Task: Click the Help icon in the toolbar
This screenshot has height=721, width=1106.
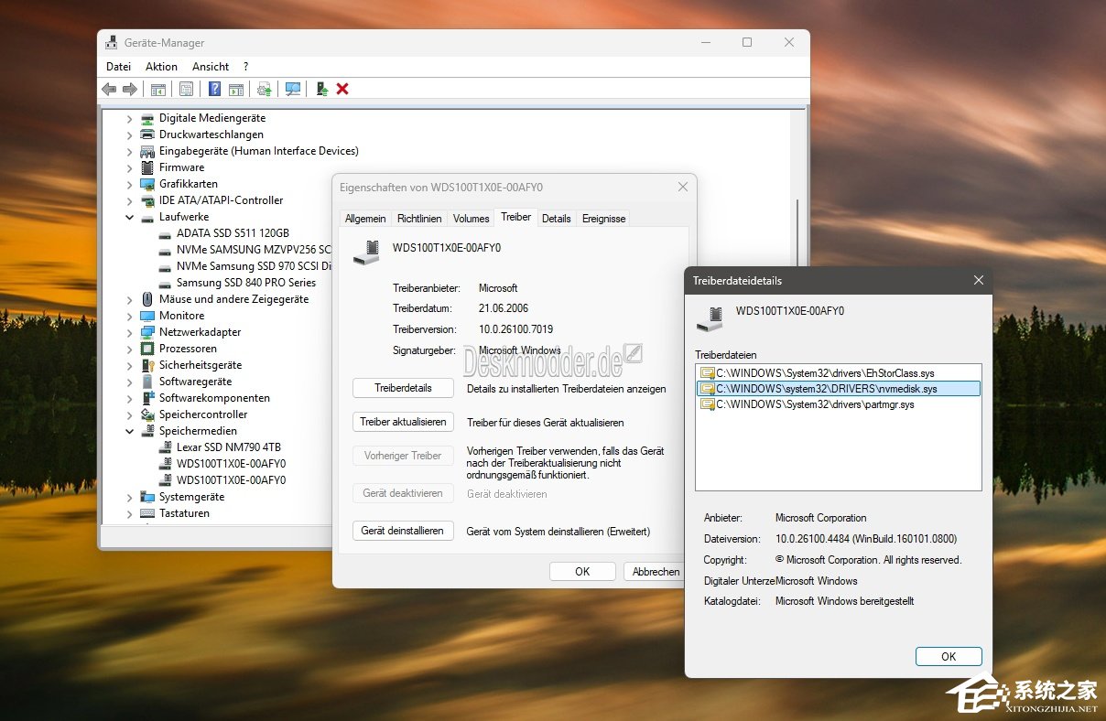Action: [215, 89]
